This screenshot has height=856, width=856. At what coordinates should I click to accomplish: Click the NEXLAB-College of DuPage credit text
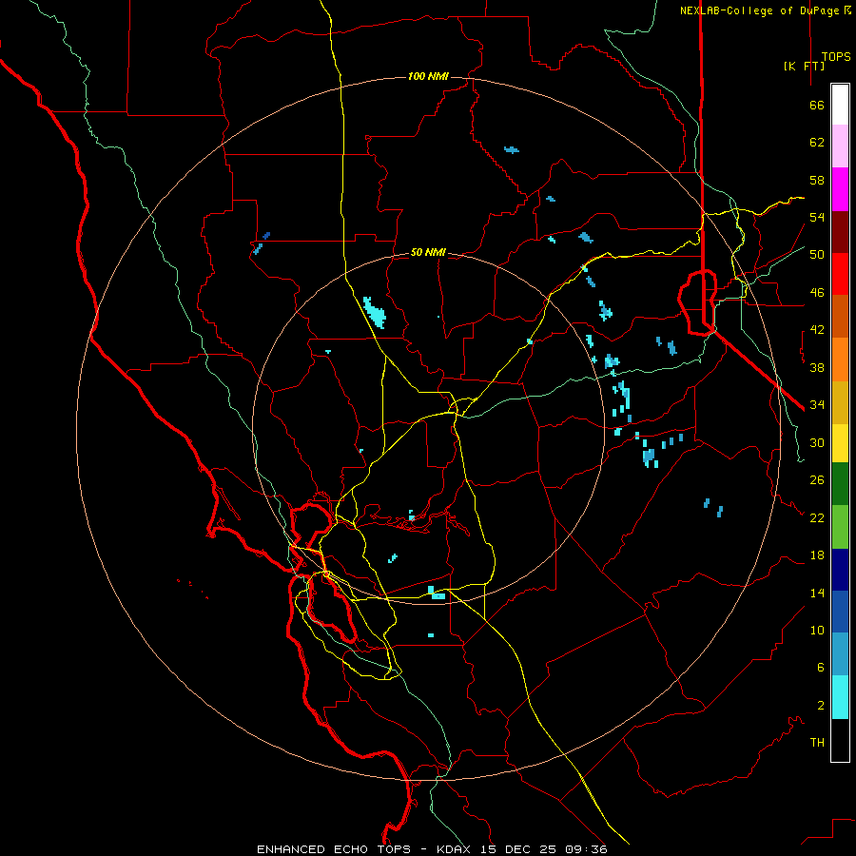pos(765,10)
